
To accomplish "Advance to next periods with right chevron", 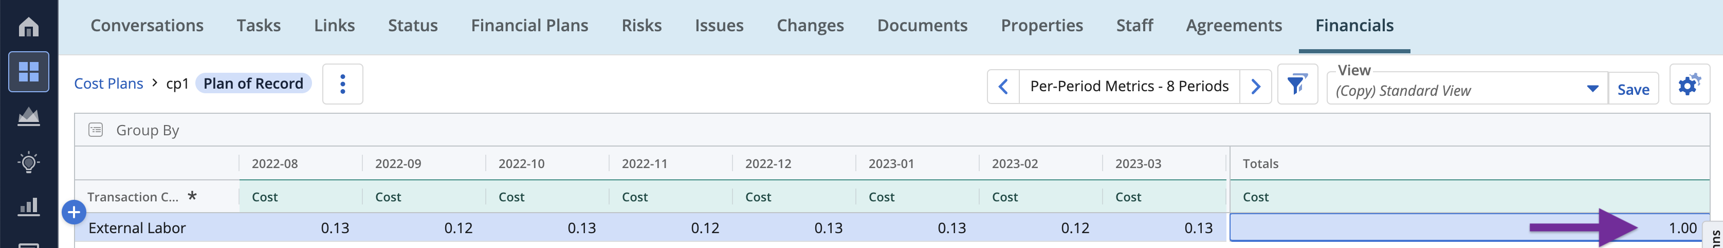I will 1255,87.
